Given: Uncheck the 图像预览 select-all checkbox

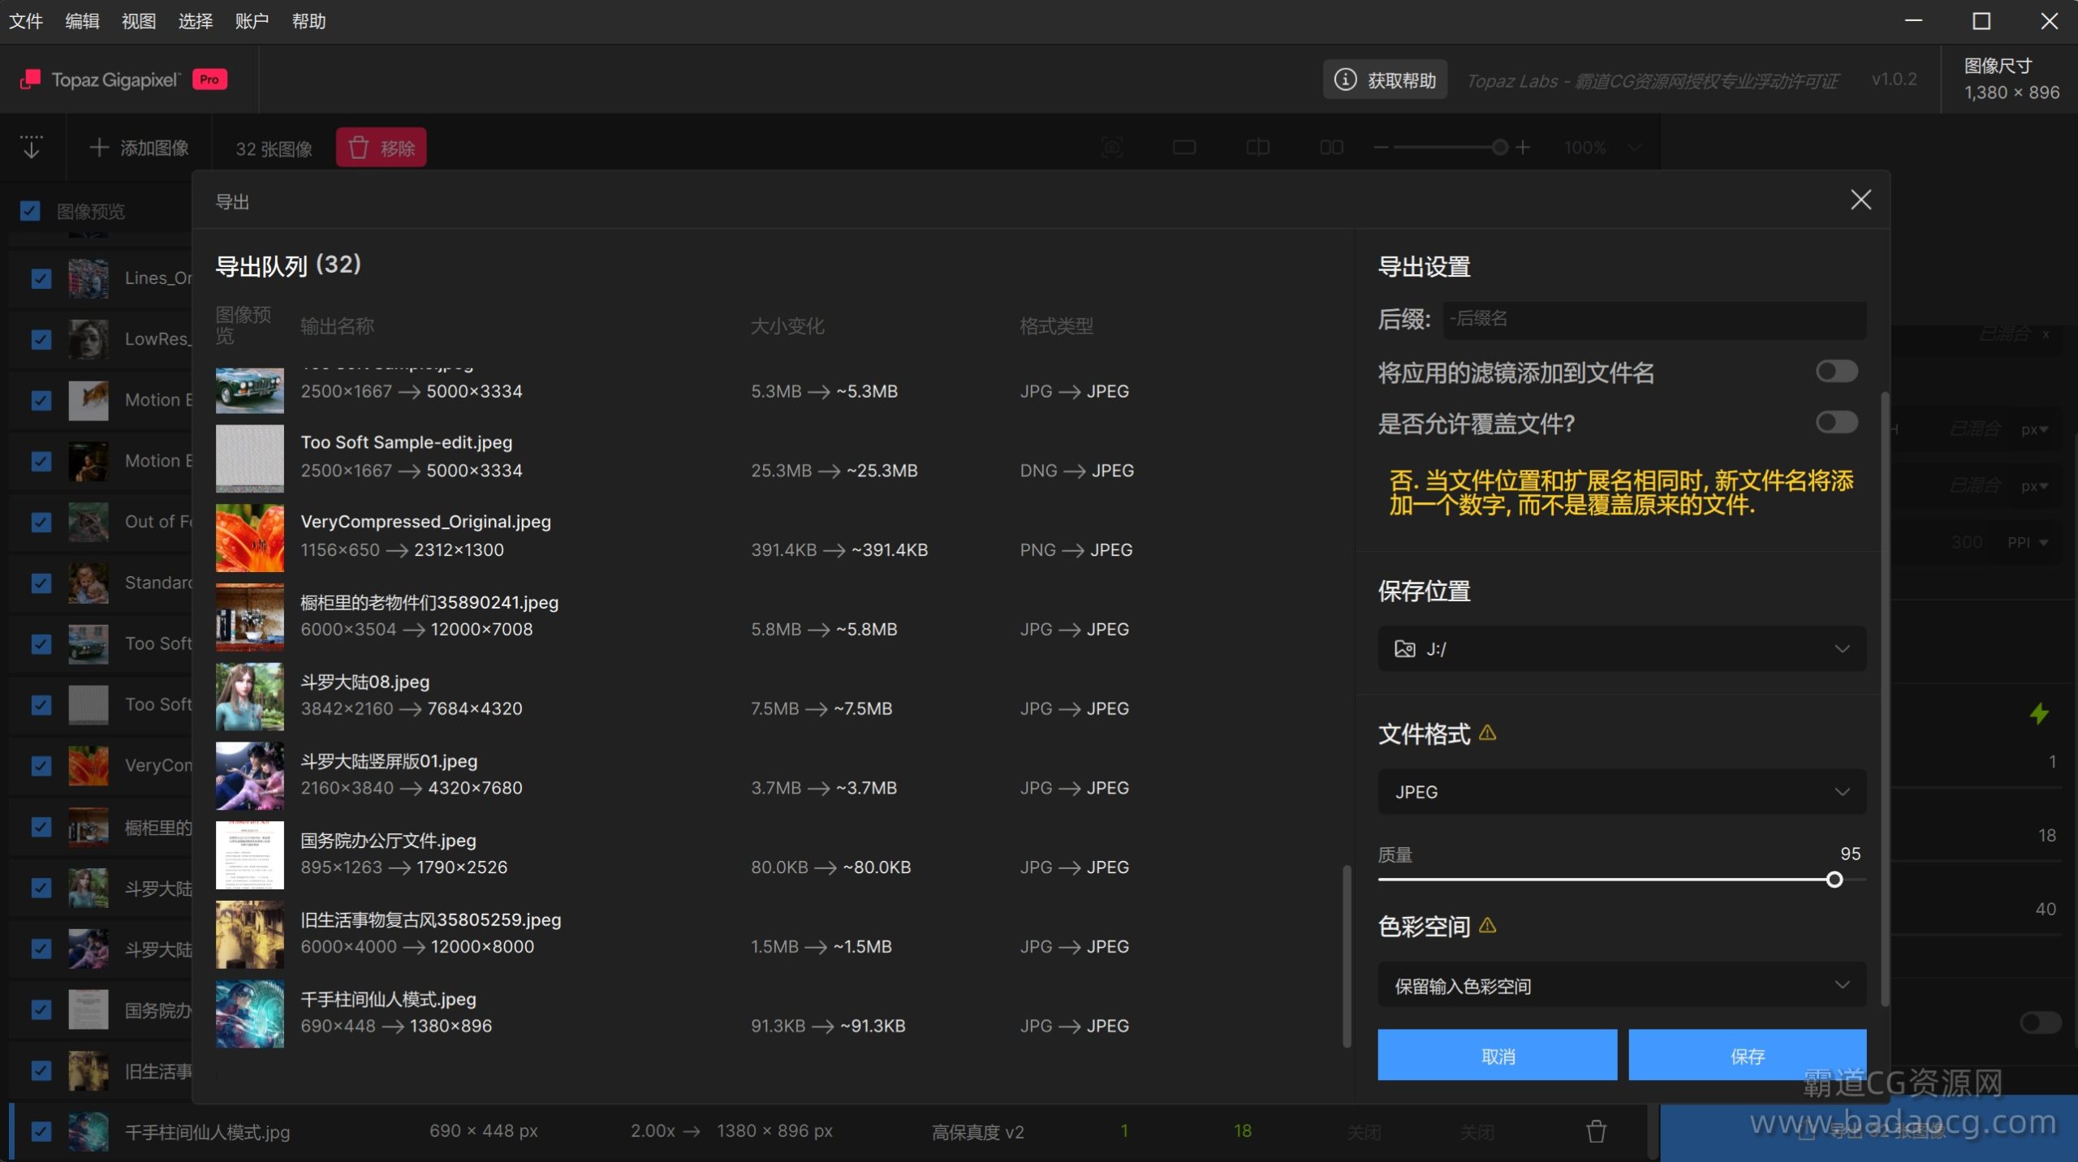Looking at the screenshot, I should [30, 211].
